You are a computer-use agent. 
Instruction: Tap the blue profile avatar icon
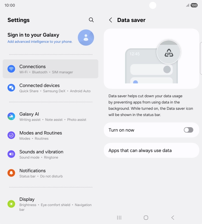pos(86,37)
